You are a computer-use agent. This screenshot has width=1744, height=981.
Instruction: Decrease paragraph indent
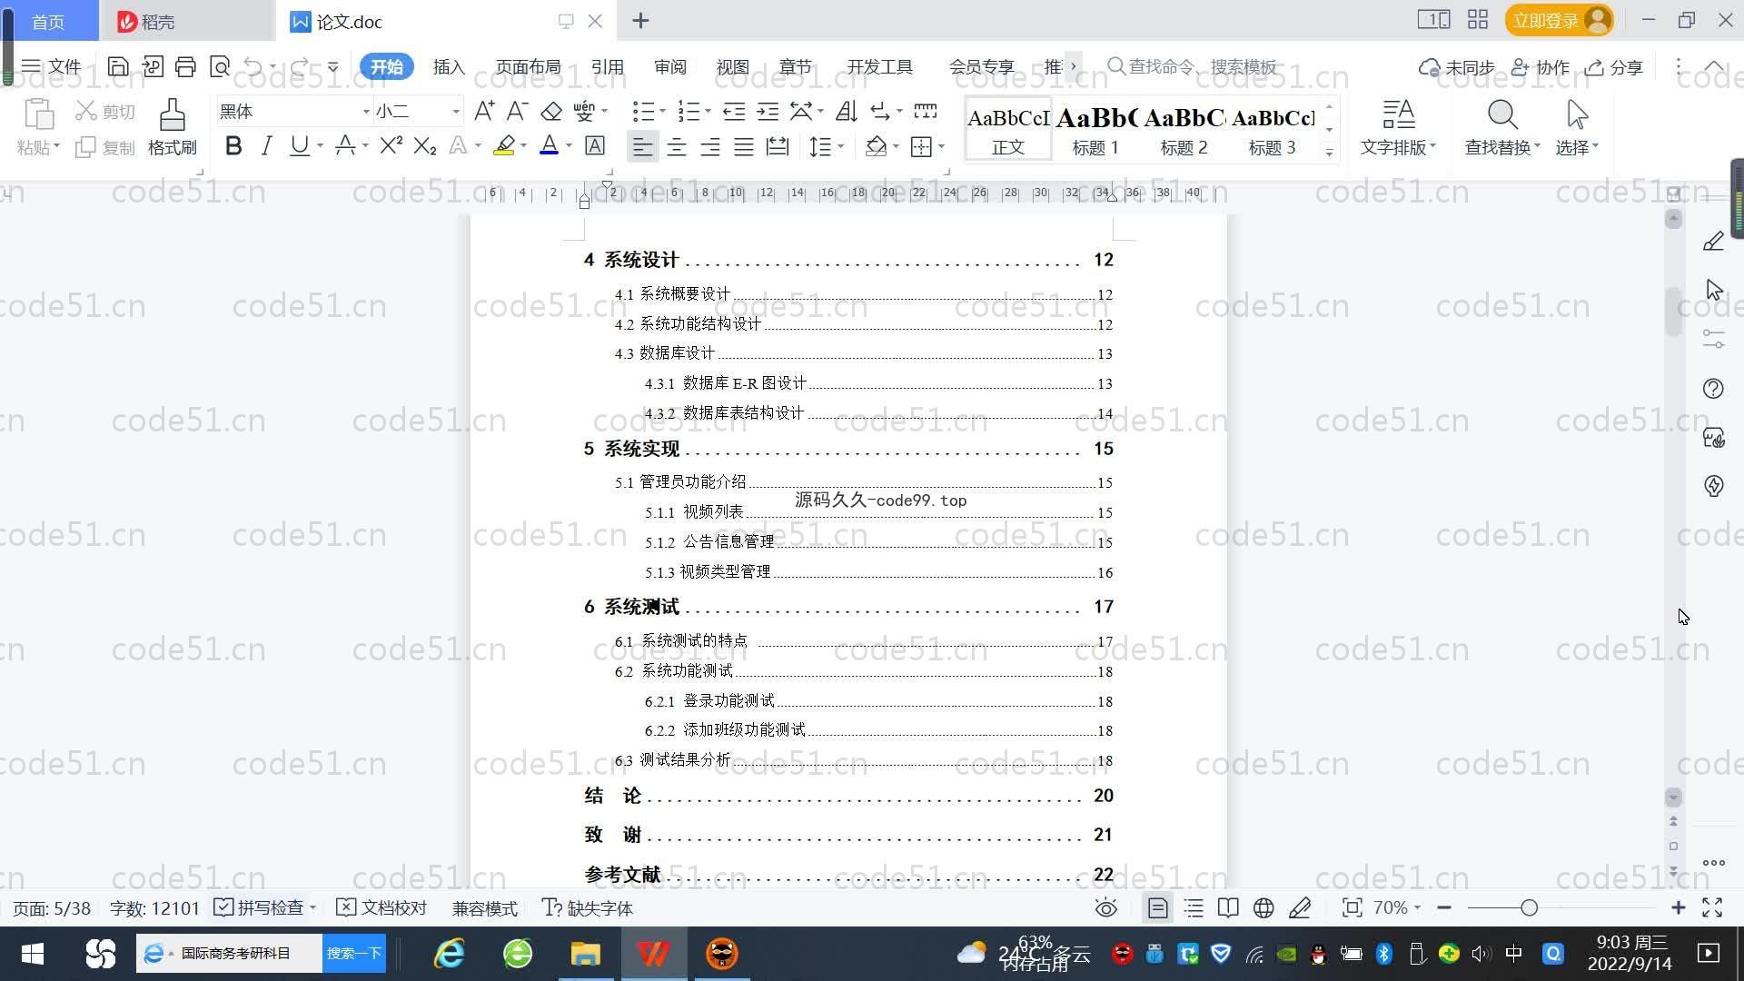pyautogui.click(x=734, y=111)
